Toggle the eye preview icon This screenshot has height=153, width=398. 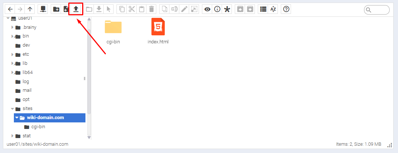[207, 9]
